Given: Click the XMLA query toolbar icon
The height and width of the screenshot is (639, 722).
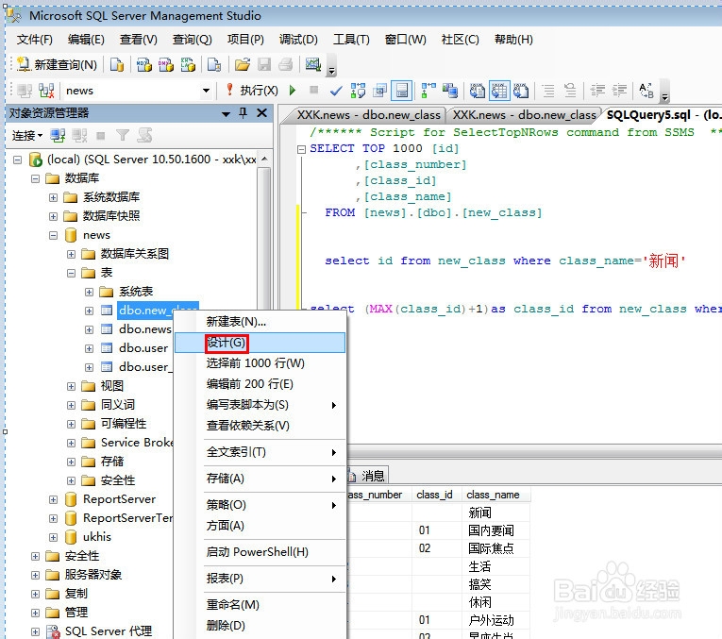Looking at the screenshot, I should [x=188, y=65].
